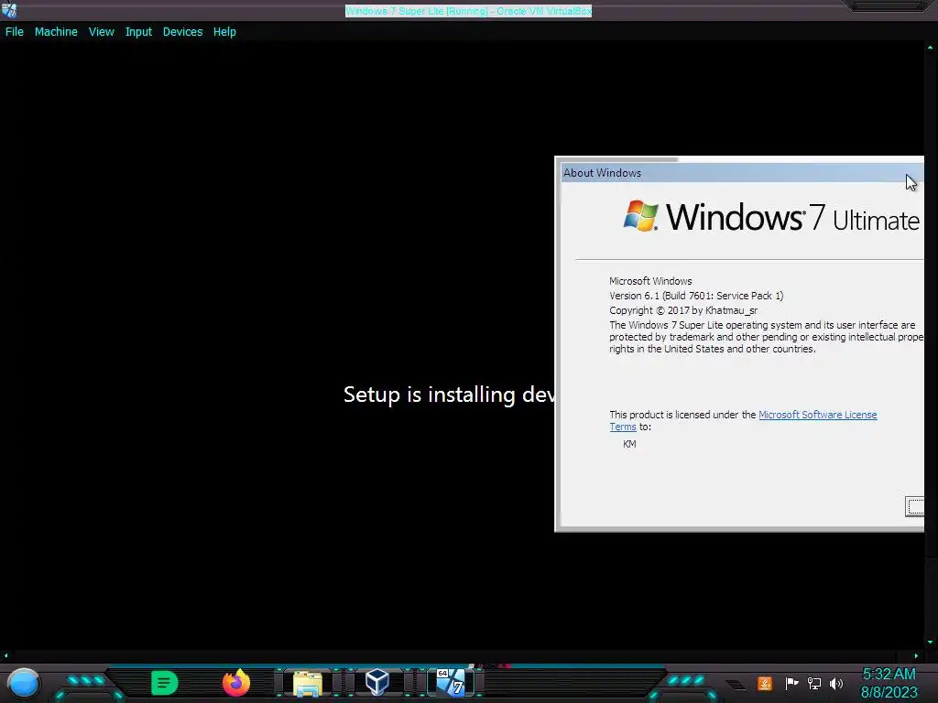938x703 pixels.
Task: Click the 'Version 6.1 (Build 7601' line
Action: coord(696,296)
